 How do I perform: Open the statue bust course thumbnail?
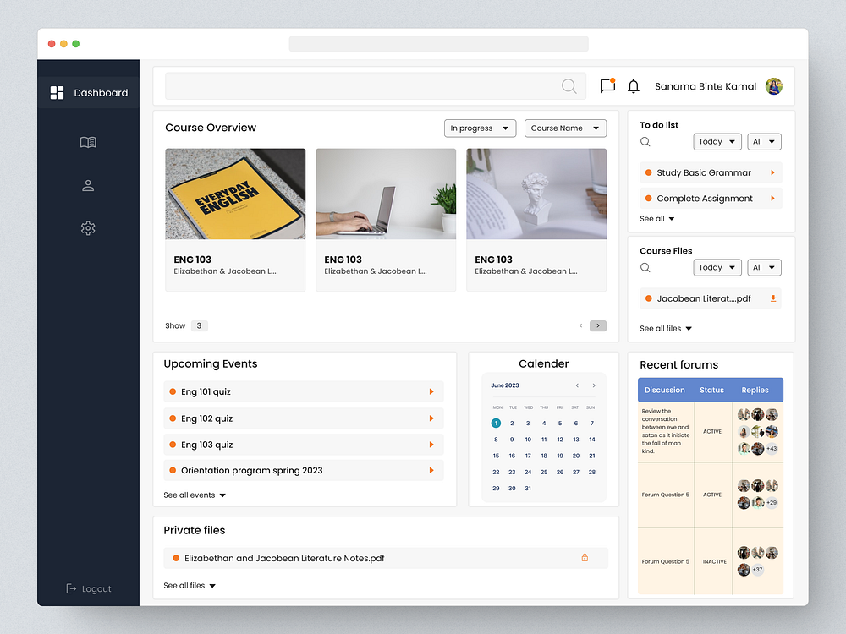coord(536,194)
